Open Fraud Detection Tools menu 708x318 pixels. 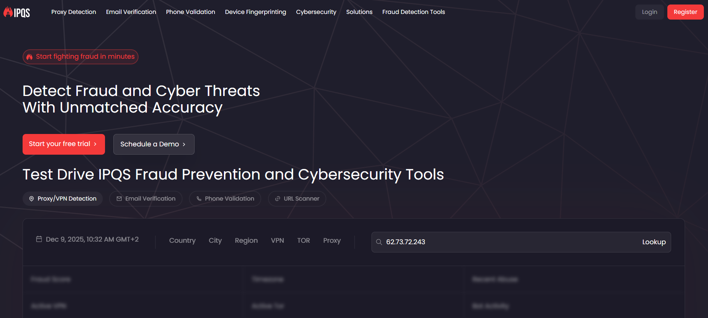tap(413, 12)
